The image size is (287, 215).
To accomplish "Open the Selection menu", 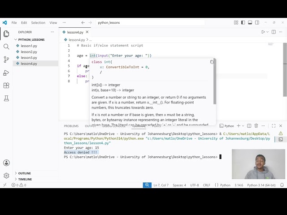I will click(x=38, y=23).
